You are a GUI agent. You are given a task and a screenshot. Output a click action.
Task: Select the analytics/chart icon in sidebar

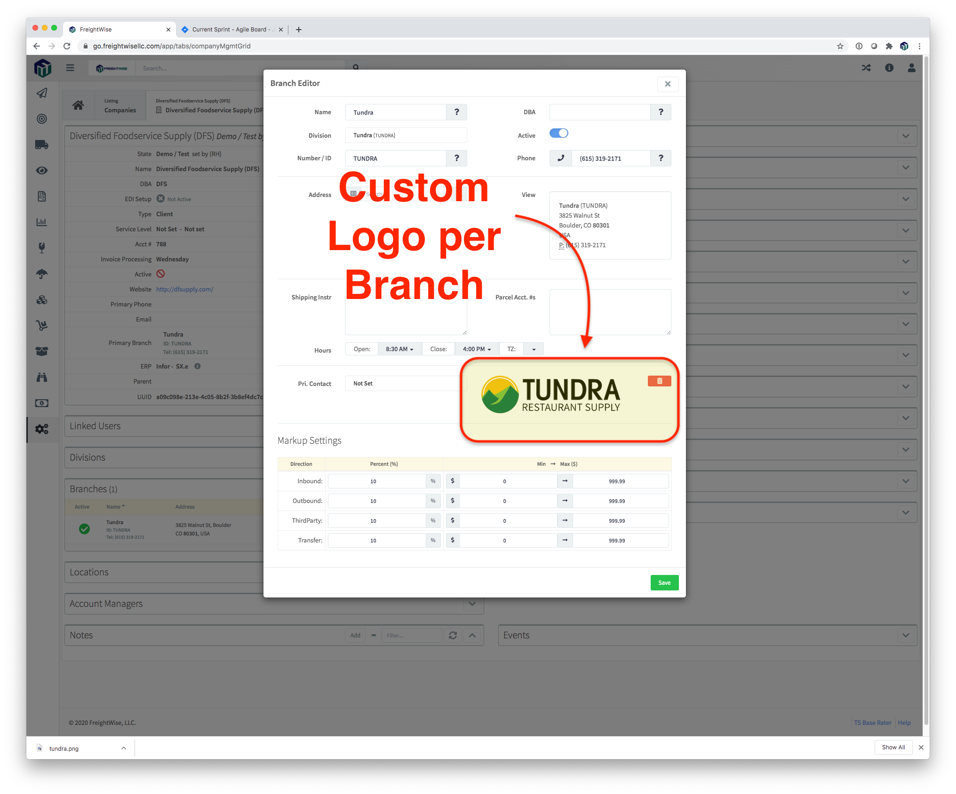click(44, 221)
